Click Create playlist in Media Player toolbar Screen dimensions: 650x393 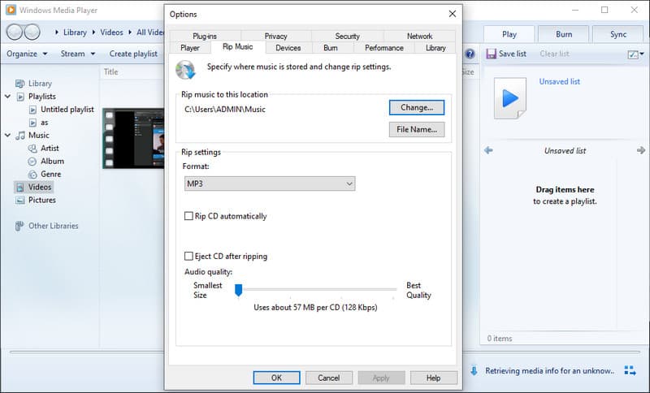[133, 54]
